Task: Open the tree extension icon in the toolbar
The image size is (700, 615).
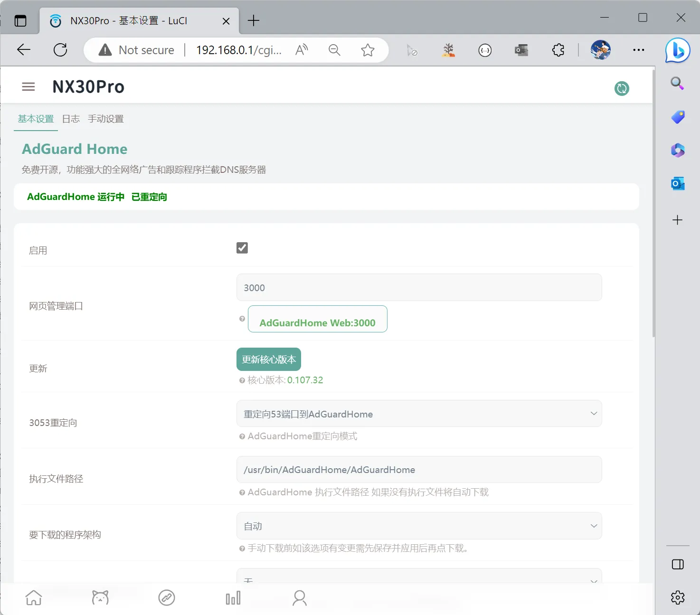Action: [448, 50]
